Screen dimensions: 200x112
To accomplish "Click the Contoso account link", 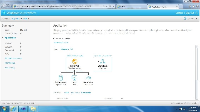I will (x=179, y=13).
